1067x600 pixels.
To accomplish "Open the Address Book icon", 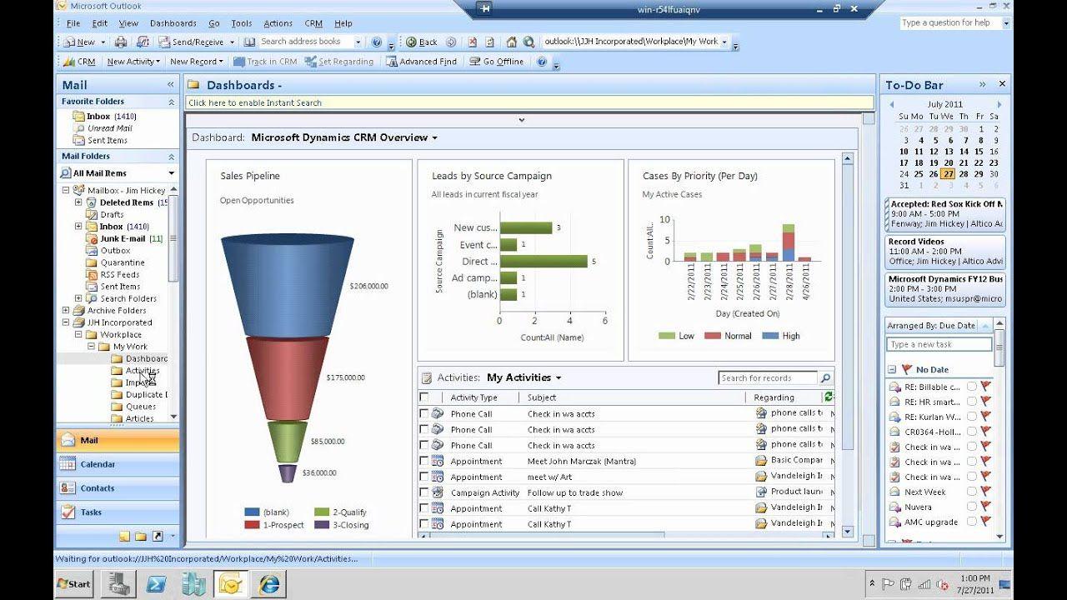I will coord(248,42).
